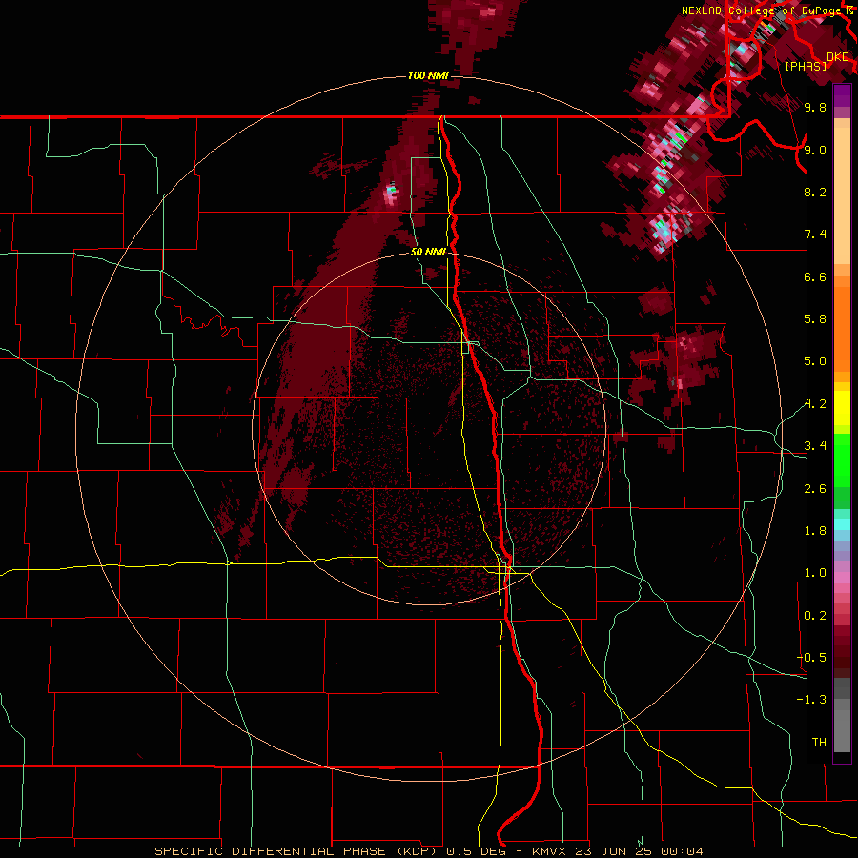The image size is (858, 858).
Task: Click the SPECIFIC DIFFERENTIAL PHASE (KDP) caption
Action: [x=298, y=851]
